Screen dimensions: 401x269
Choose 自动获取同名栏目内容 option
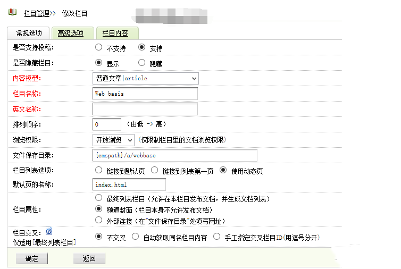(x=135, y=237)
